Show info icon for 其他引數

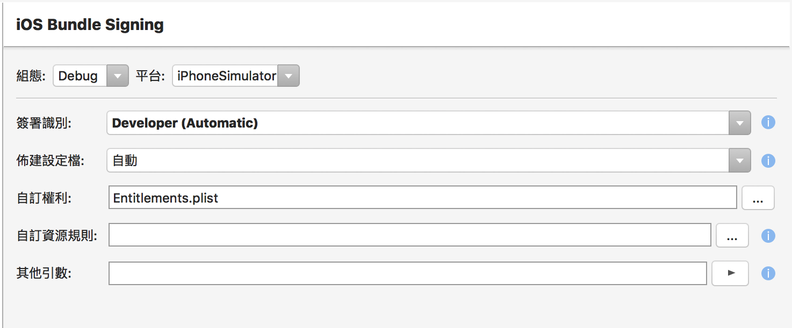tap(768, 273)
